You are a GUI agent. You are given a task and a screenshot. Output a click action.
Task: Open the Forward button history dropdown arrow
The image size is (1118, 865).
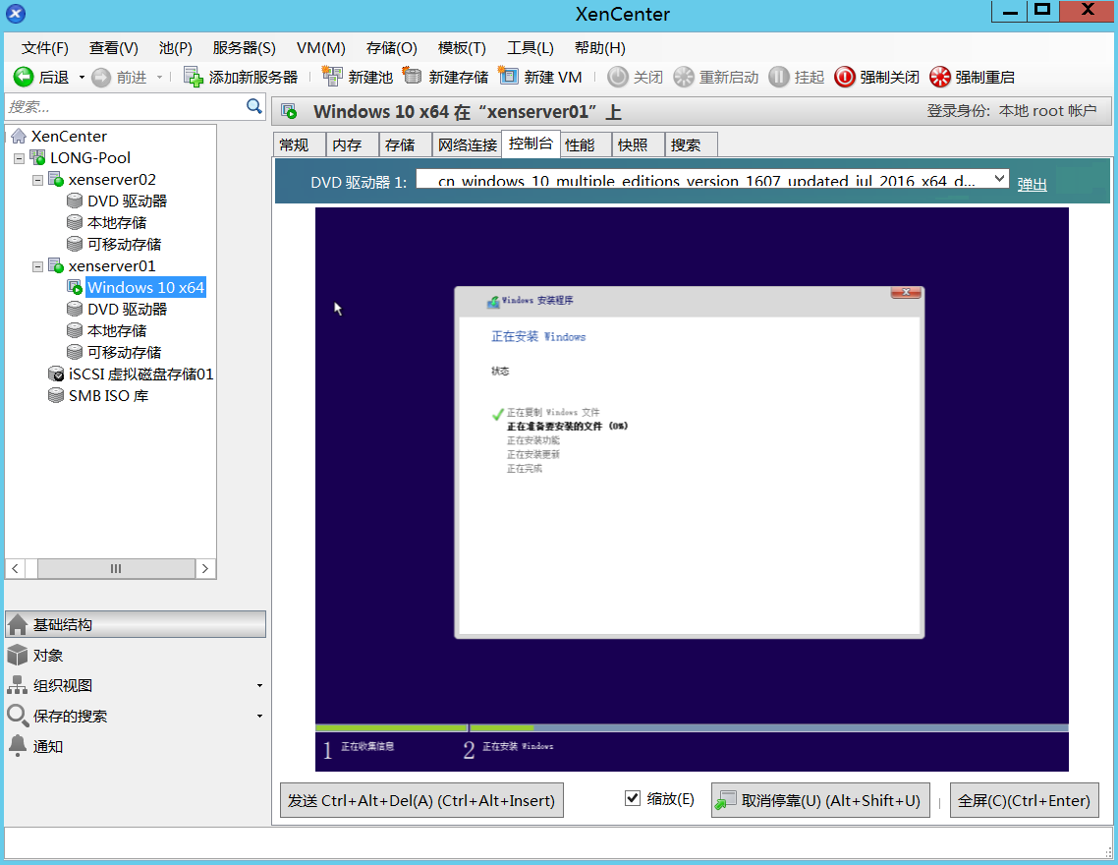click(x=159, y=77)
